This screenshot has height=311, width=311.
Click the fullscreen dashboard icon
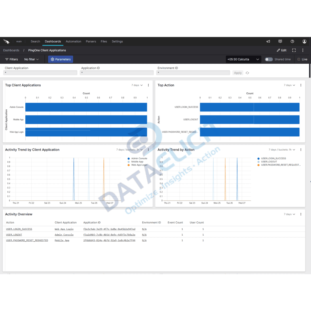click(x=294, y=50)
